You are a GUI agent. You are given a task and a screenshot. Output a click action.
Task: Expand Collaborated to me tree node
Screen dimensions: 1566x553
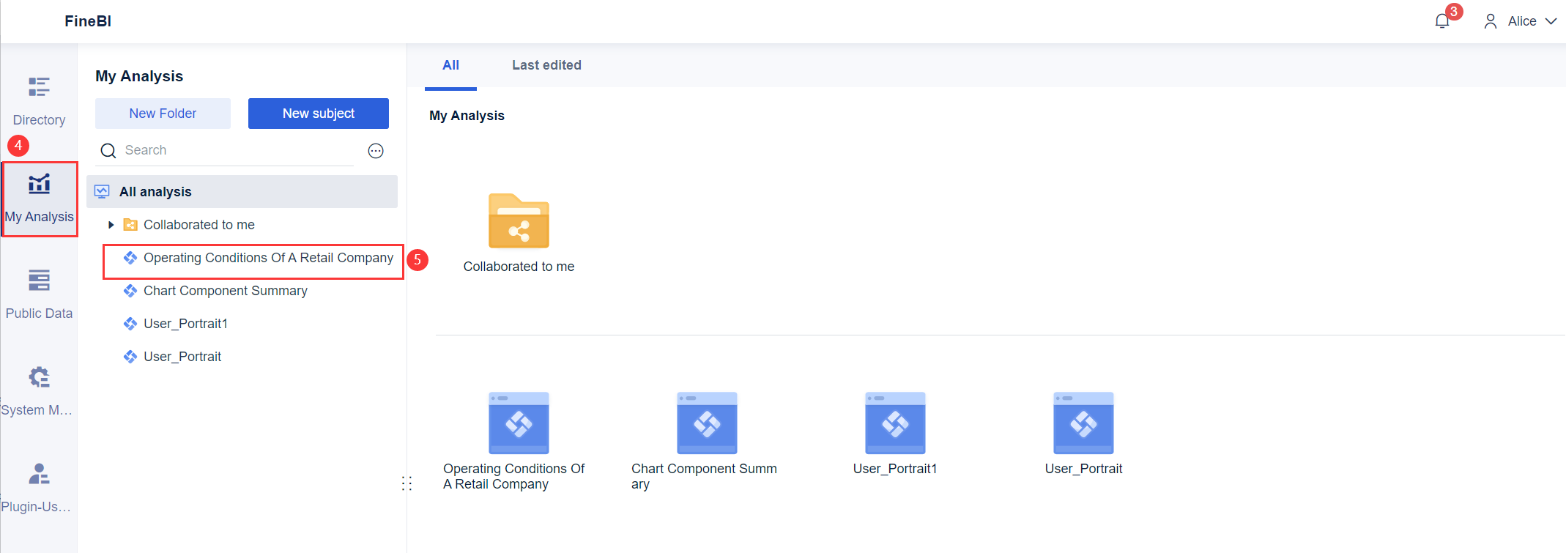coord(111,225)
